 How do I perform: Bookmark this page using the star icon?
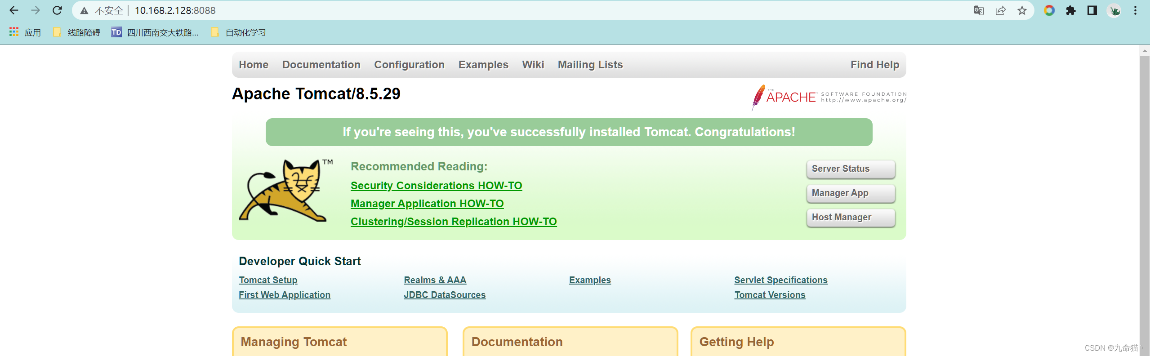pyautogui.click(x=1021, y=10)
